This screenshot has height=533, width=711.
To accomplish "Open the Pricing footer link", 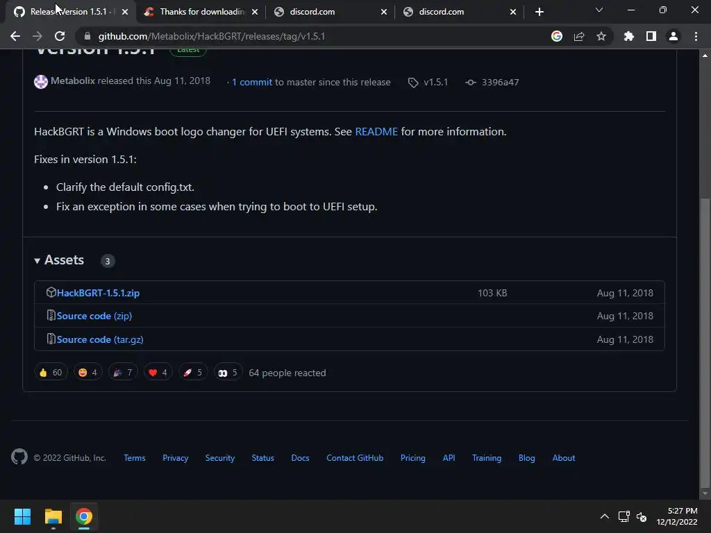I will [x=413, y=458].
